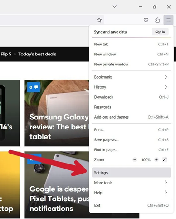Open Google Pixel Tablets notifications article
The image size is (176, 219).
(x=57, y=184)
